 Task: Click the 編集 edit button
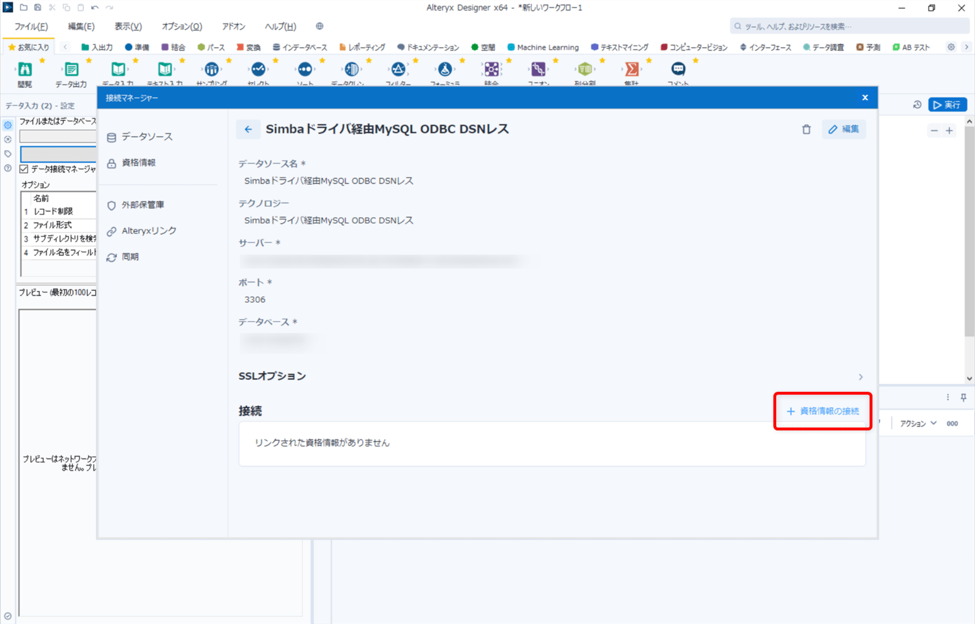(844, 129)
